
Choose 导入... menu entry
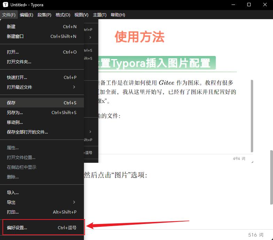click(x=42, y=193)
